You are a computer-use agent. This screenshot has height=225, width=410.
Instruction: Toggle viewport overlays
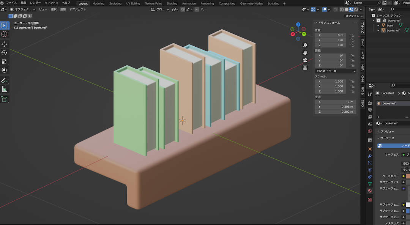[x=325, y=9]
